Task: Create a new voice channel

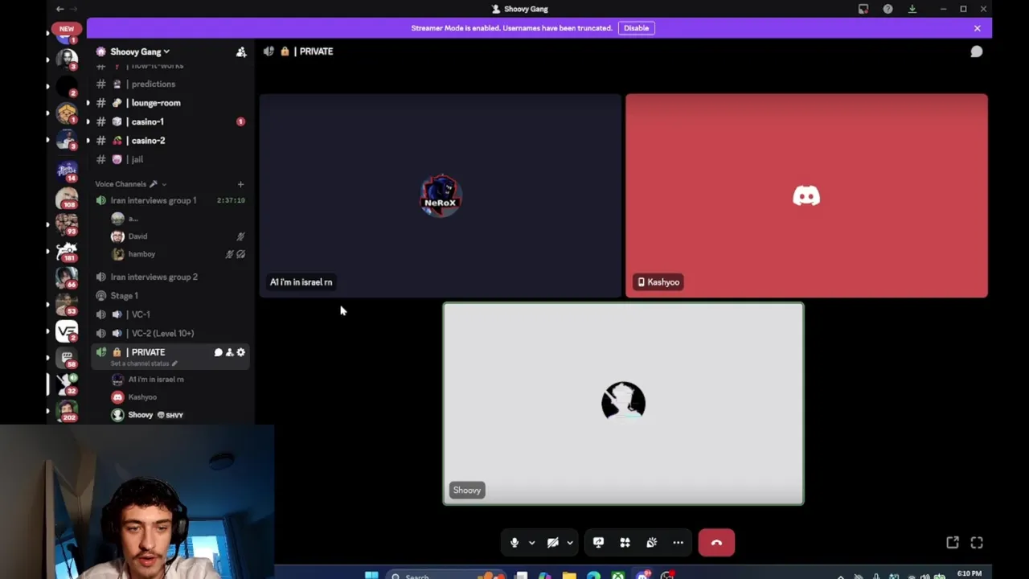Action: coord(240,184)
